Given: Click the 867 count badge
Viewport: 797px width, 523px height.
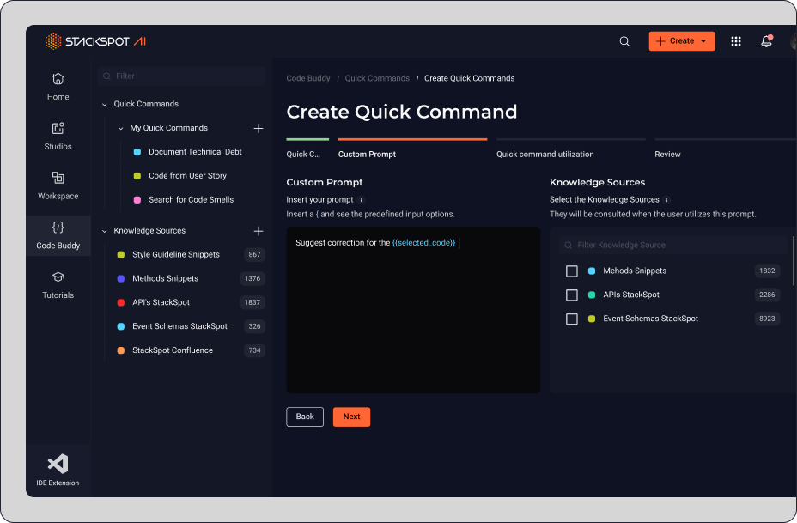Looking at the screenshot, I should coord(255,255).
